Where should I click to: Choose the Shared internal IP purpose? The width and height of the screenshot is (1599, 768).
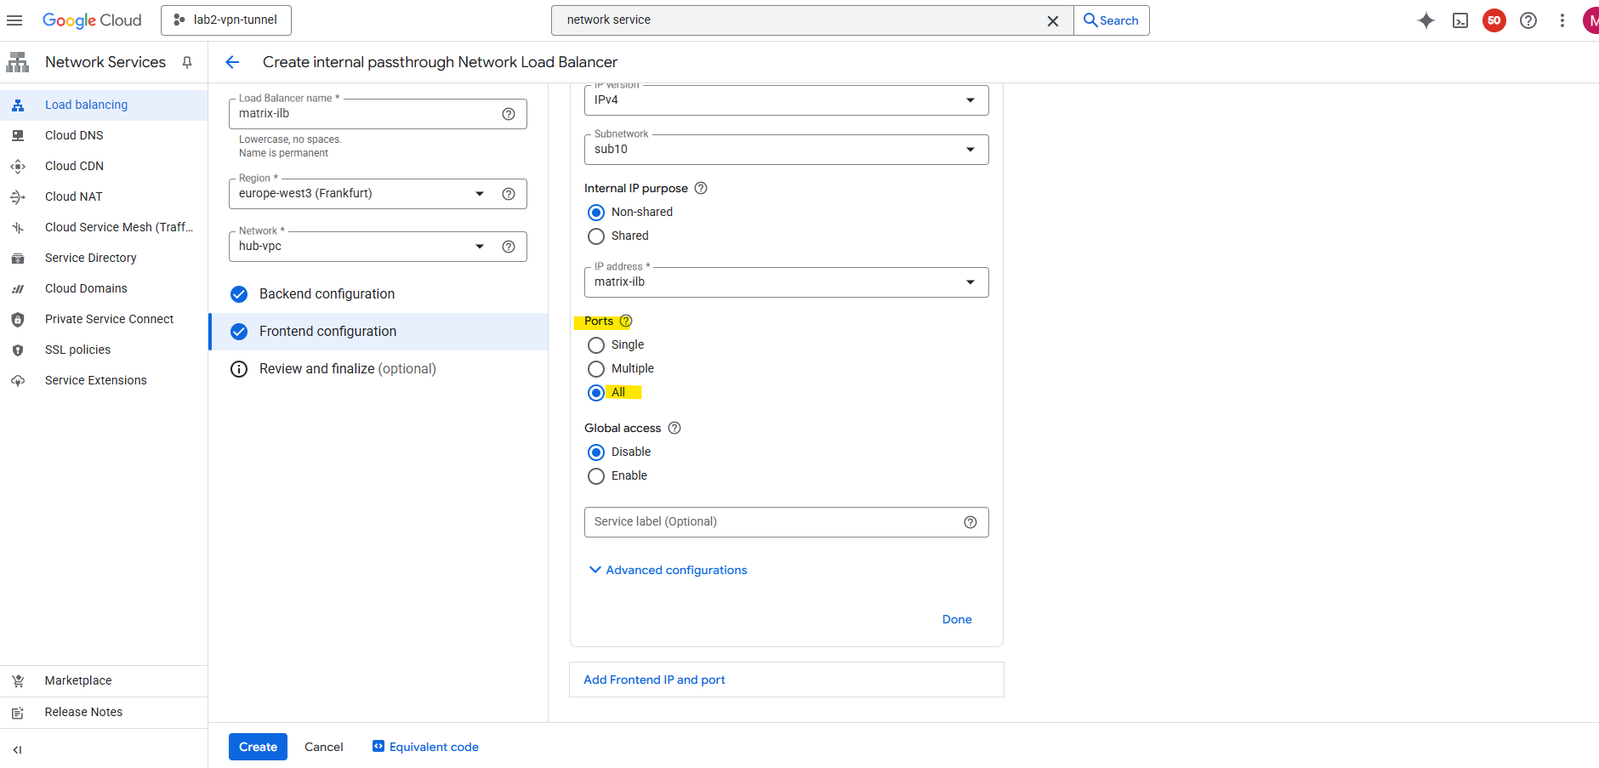pos(596,236)
